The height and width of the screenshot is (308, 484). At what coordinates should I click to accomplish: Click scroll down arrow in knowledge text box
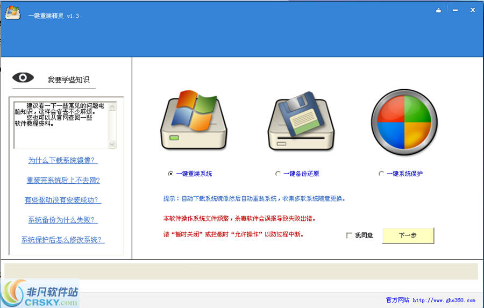tap(112, 144)
